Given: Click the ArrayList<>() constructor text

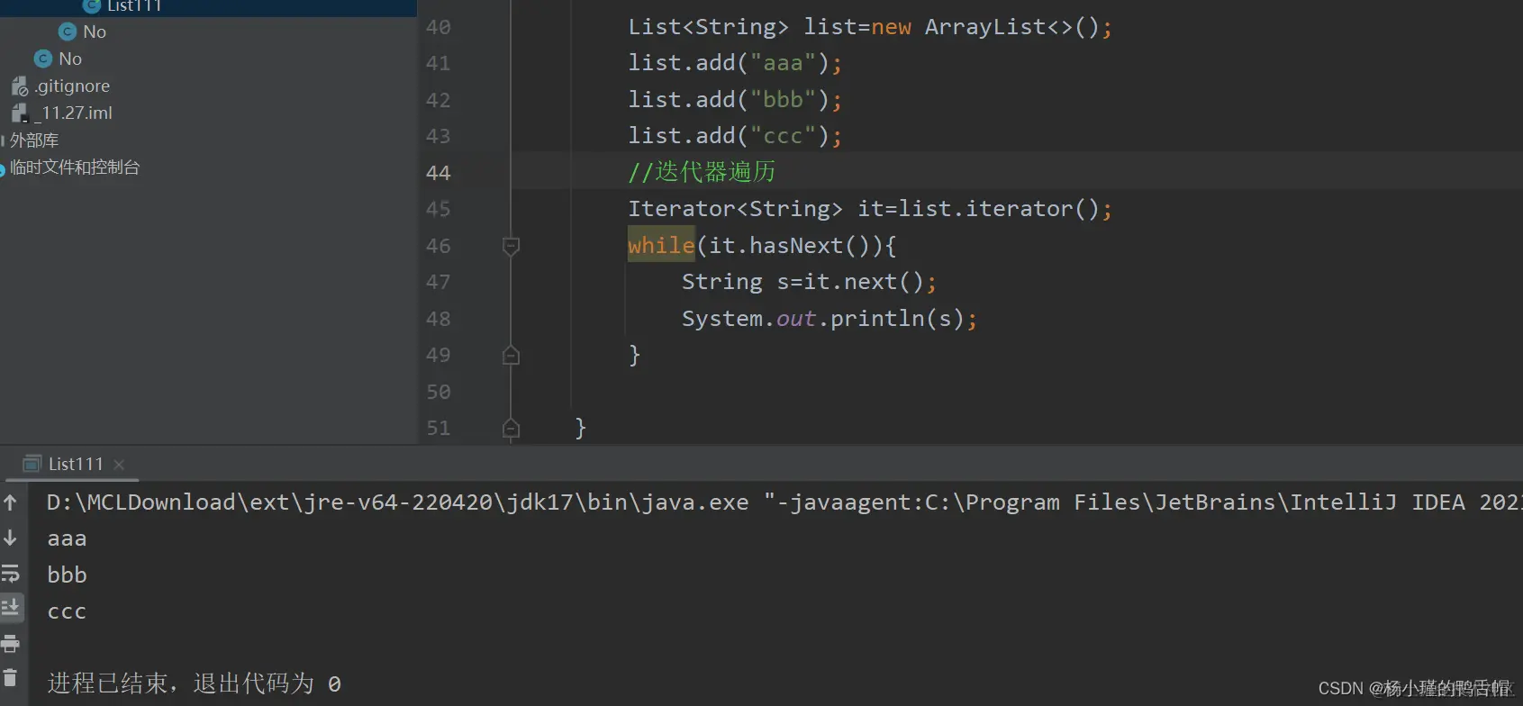Looking at the screenshot, I should click(x=1011, y=27).
